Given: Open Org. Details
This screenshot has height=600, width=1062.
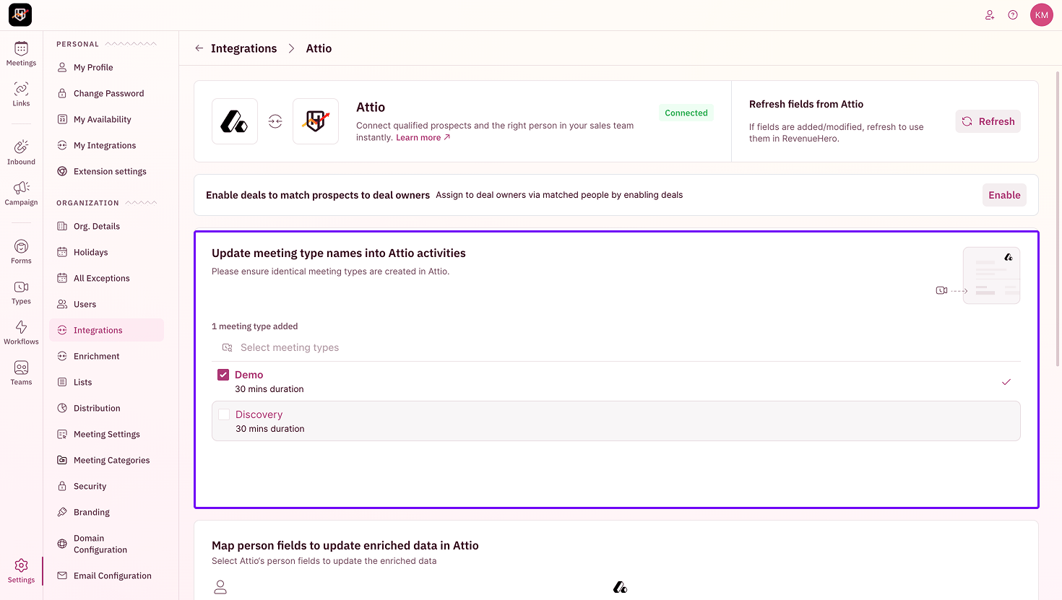Looking at the screenshot, I should (x=107, y=226).
